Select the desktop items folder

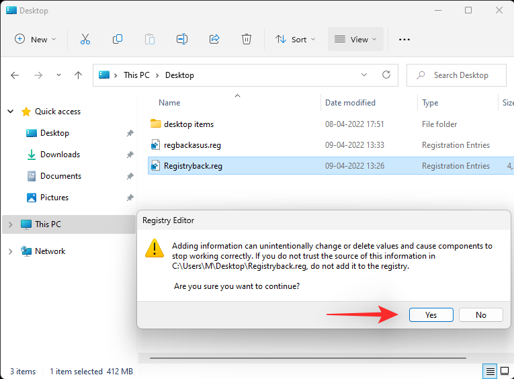pyautogui.click(x=189, y=124)
